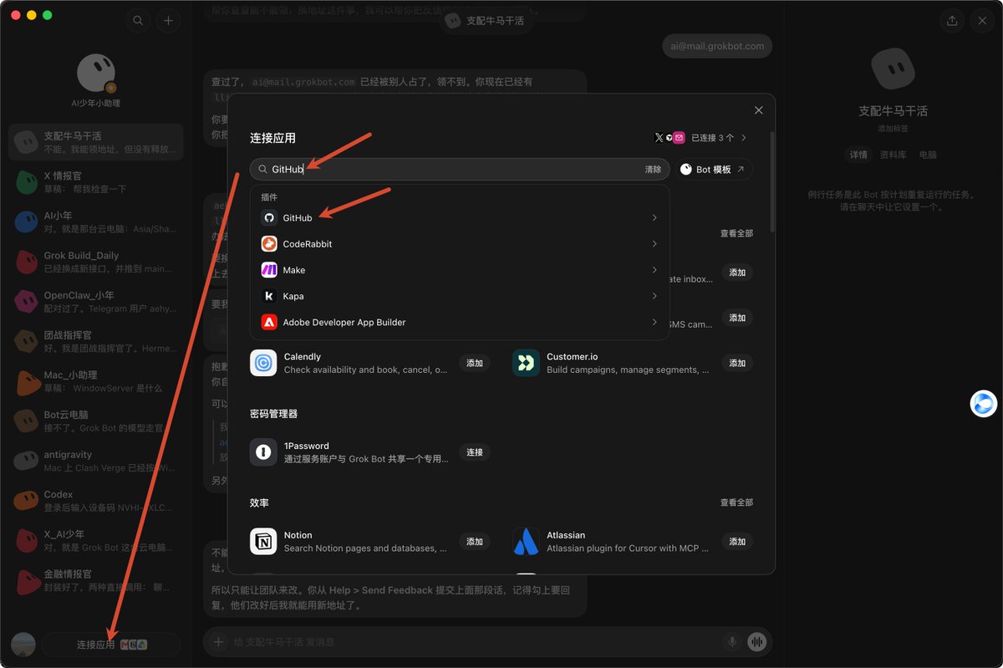Image resolution: width=1003 pixels, height=668 pixels.
Task: Expand the CodeRabbit row chevron
Action: (x=654, y=244)
